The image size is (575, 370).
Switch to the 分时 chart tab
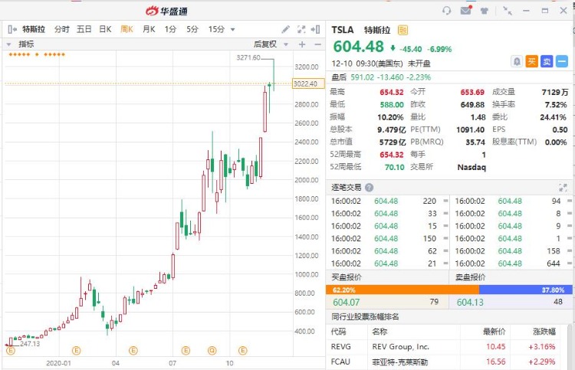[61, 29]
